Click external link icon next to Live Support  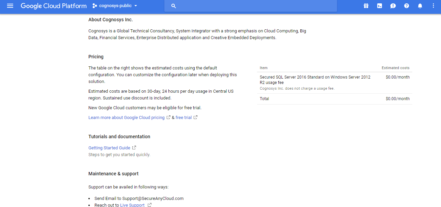coord(149,204)
